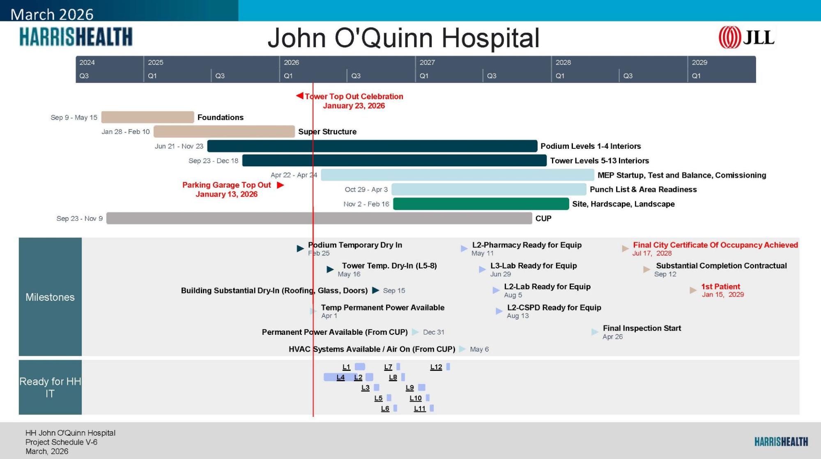Click the Final Inspection Start milestone arrow

click(x=595, y=332)
